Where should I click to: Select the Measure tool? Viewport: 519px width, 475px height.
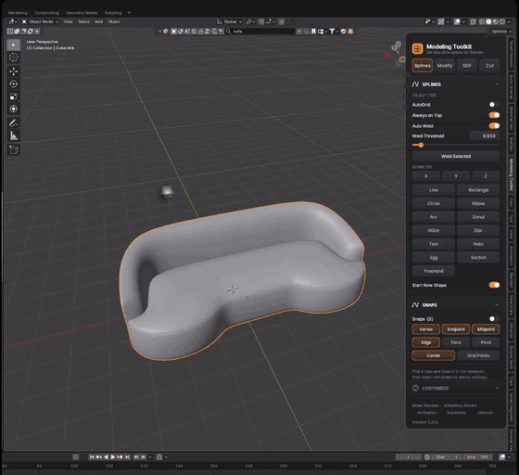14,135
